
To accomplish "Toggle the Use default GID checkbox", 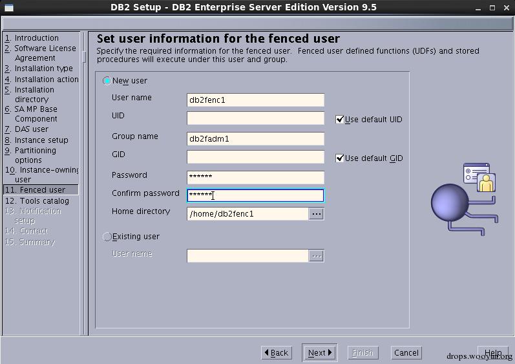I will coord(340,158).
